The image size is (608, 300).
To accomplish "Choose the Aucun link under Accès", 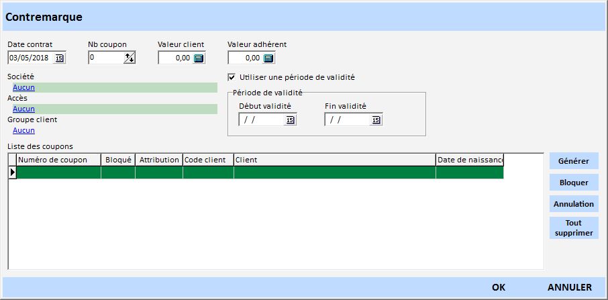I will click(23, 109).
